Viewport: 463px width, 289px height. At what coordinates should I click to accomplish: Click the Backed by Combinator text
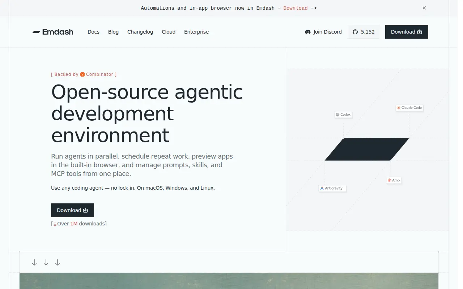tap(84, 74)
